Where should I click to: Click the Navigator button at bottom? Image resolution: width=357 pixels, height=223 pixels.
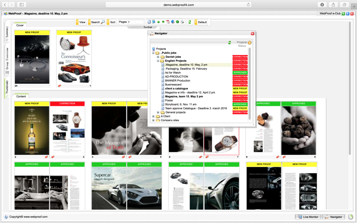pos(334,217)
